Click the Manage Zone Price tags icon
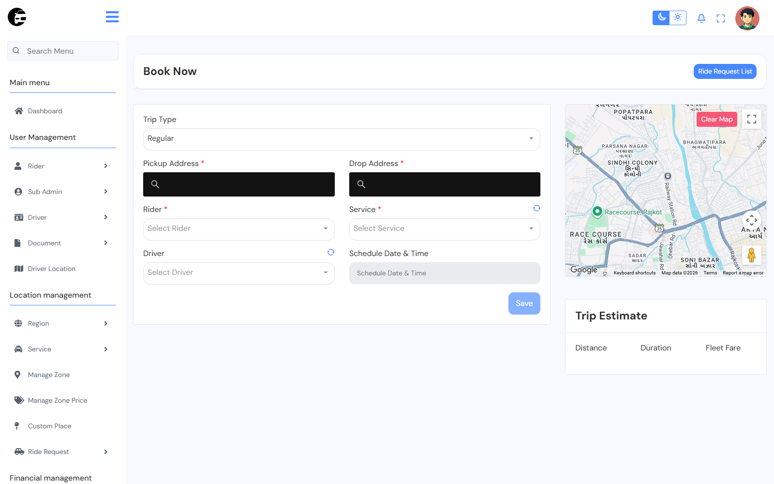Image resolution: width=774 pixels, height=484 pixels. 19,400
